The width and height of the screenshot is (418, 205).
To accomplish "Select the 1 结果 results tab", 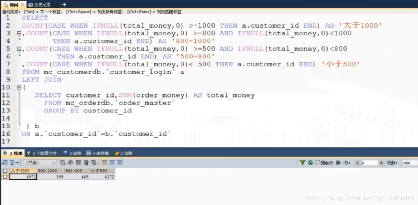I will click(x=13, y=153).
